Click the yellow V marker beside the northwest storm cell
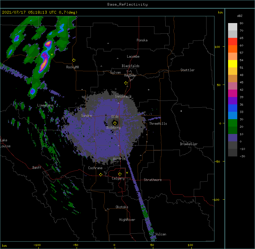Image resolution: width=255 pixels, height=249 pixels. click(x=52, y=54)
